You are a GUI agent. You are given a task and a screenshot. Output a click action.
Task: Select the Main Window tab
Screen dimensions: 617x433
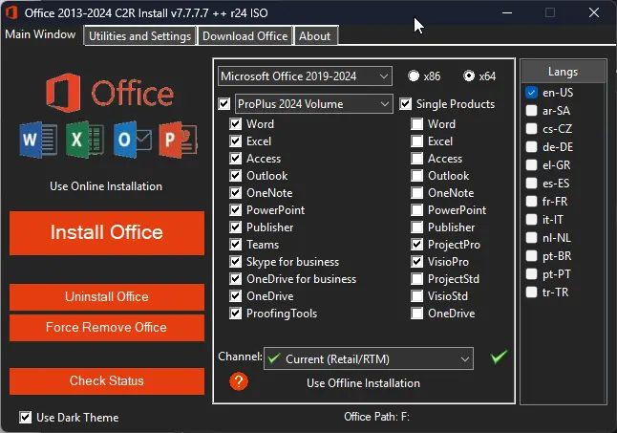(40, 34)
